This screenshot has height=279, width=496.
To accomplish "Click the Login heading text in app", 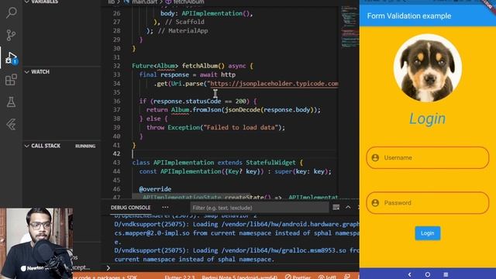I will 427,119.
